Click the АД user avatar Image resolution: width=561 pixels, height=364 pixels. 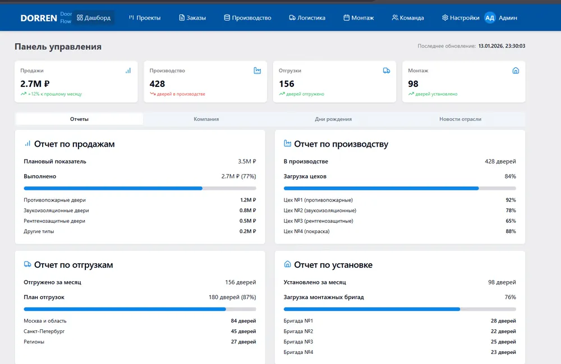(490, 17)
